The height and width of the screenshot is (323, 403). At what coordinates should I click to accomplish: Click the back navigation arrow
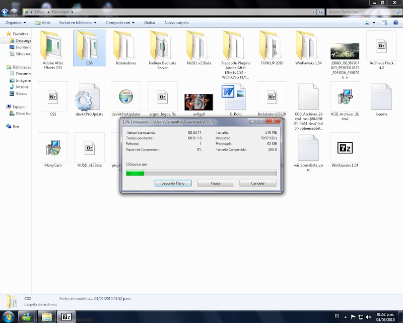(5, 12)
